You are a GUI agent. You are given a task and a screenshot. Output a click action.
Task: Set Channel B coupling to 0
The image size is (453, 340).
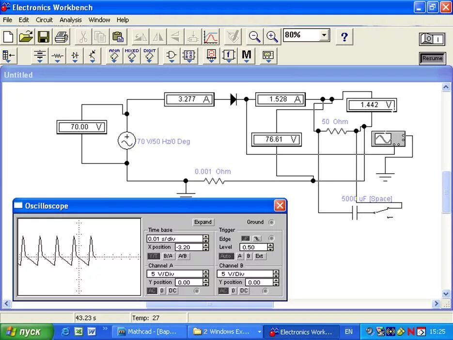click(234, 291)
